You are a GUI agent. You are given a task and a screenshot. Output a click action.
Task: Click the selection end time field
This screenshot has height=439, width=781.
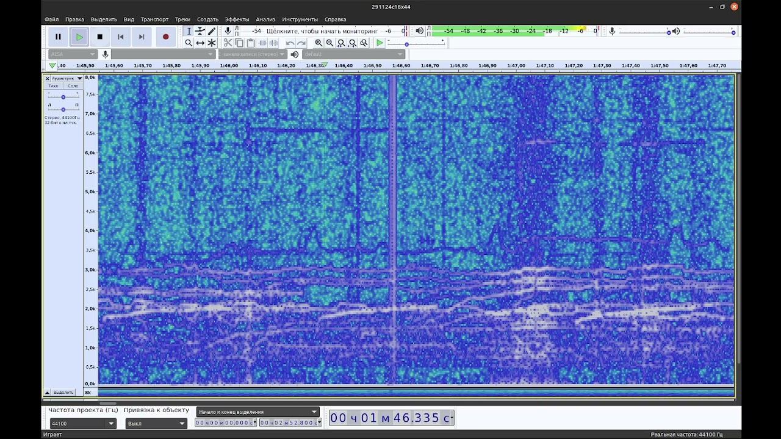click(290, 423)
